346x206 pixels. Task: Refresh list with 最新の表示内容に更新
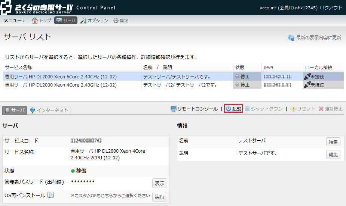(x=315, y=38)
